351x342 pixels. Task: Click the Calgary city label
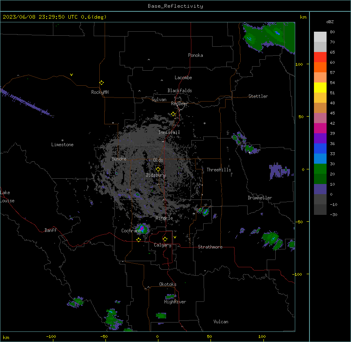coord(162,245)
